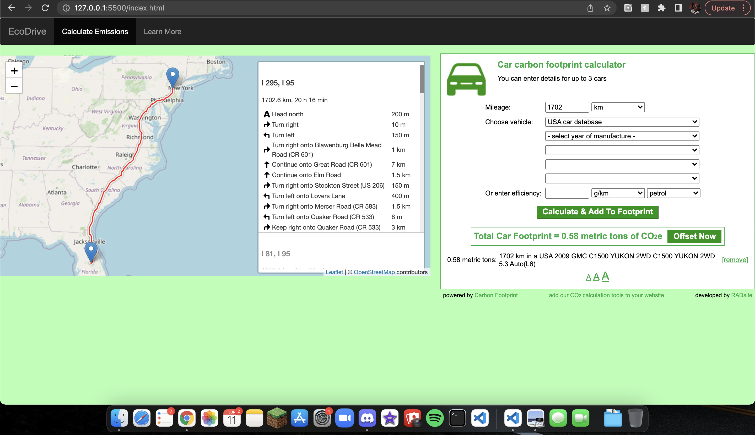Reload the page with browser refresh icon
Screen dimensions: 755x435
(x=45, y=8)
